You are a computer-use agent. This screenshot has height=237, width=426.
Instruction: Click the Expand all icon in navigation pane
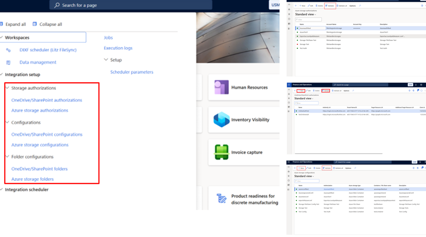tap(1, 24)
